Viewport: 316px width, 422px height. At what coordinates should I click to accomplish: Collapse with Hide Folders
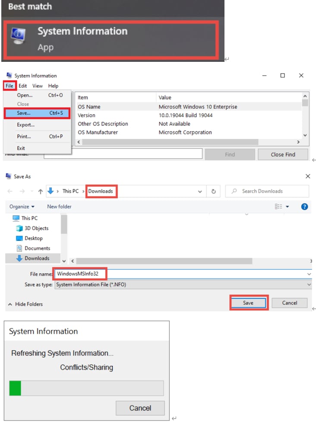[25, 304]
